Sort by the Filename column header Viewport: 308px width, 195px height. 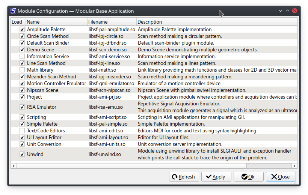(x=112, y=22)
